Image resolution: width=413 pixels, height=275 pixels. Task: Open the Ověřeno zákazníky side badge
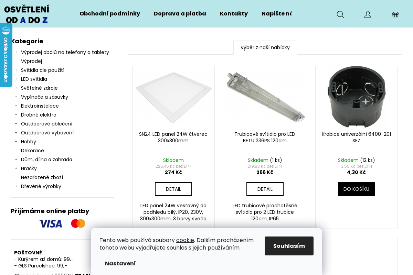click(6, 55)
